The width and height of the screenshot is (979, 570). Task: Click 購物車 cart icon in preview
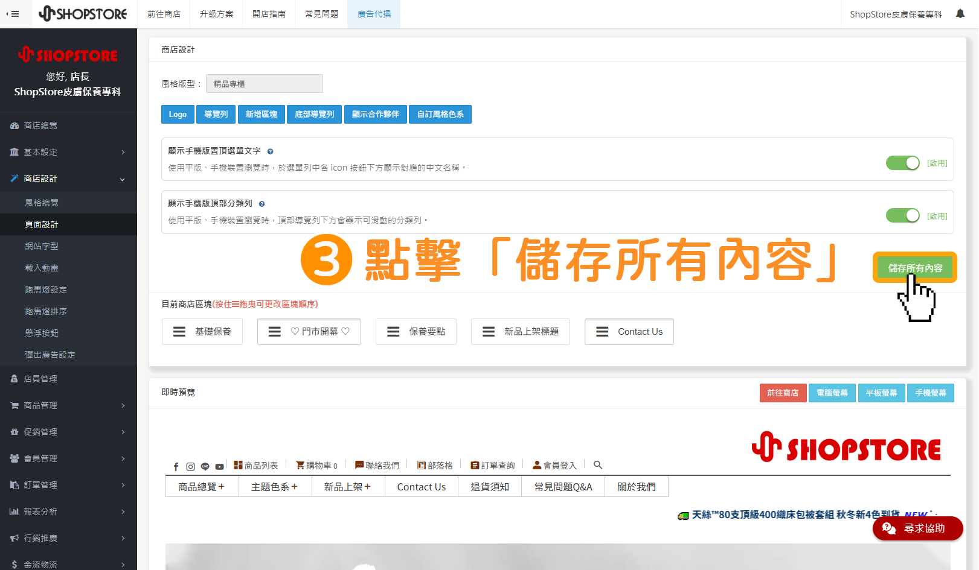[300, 465]
